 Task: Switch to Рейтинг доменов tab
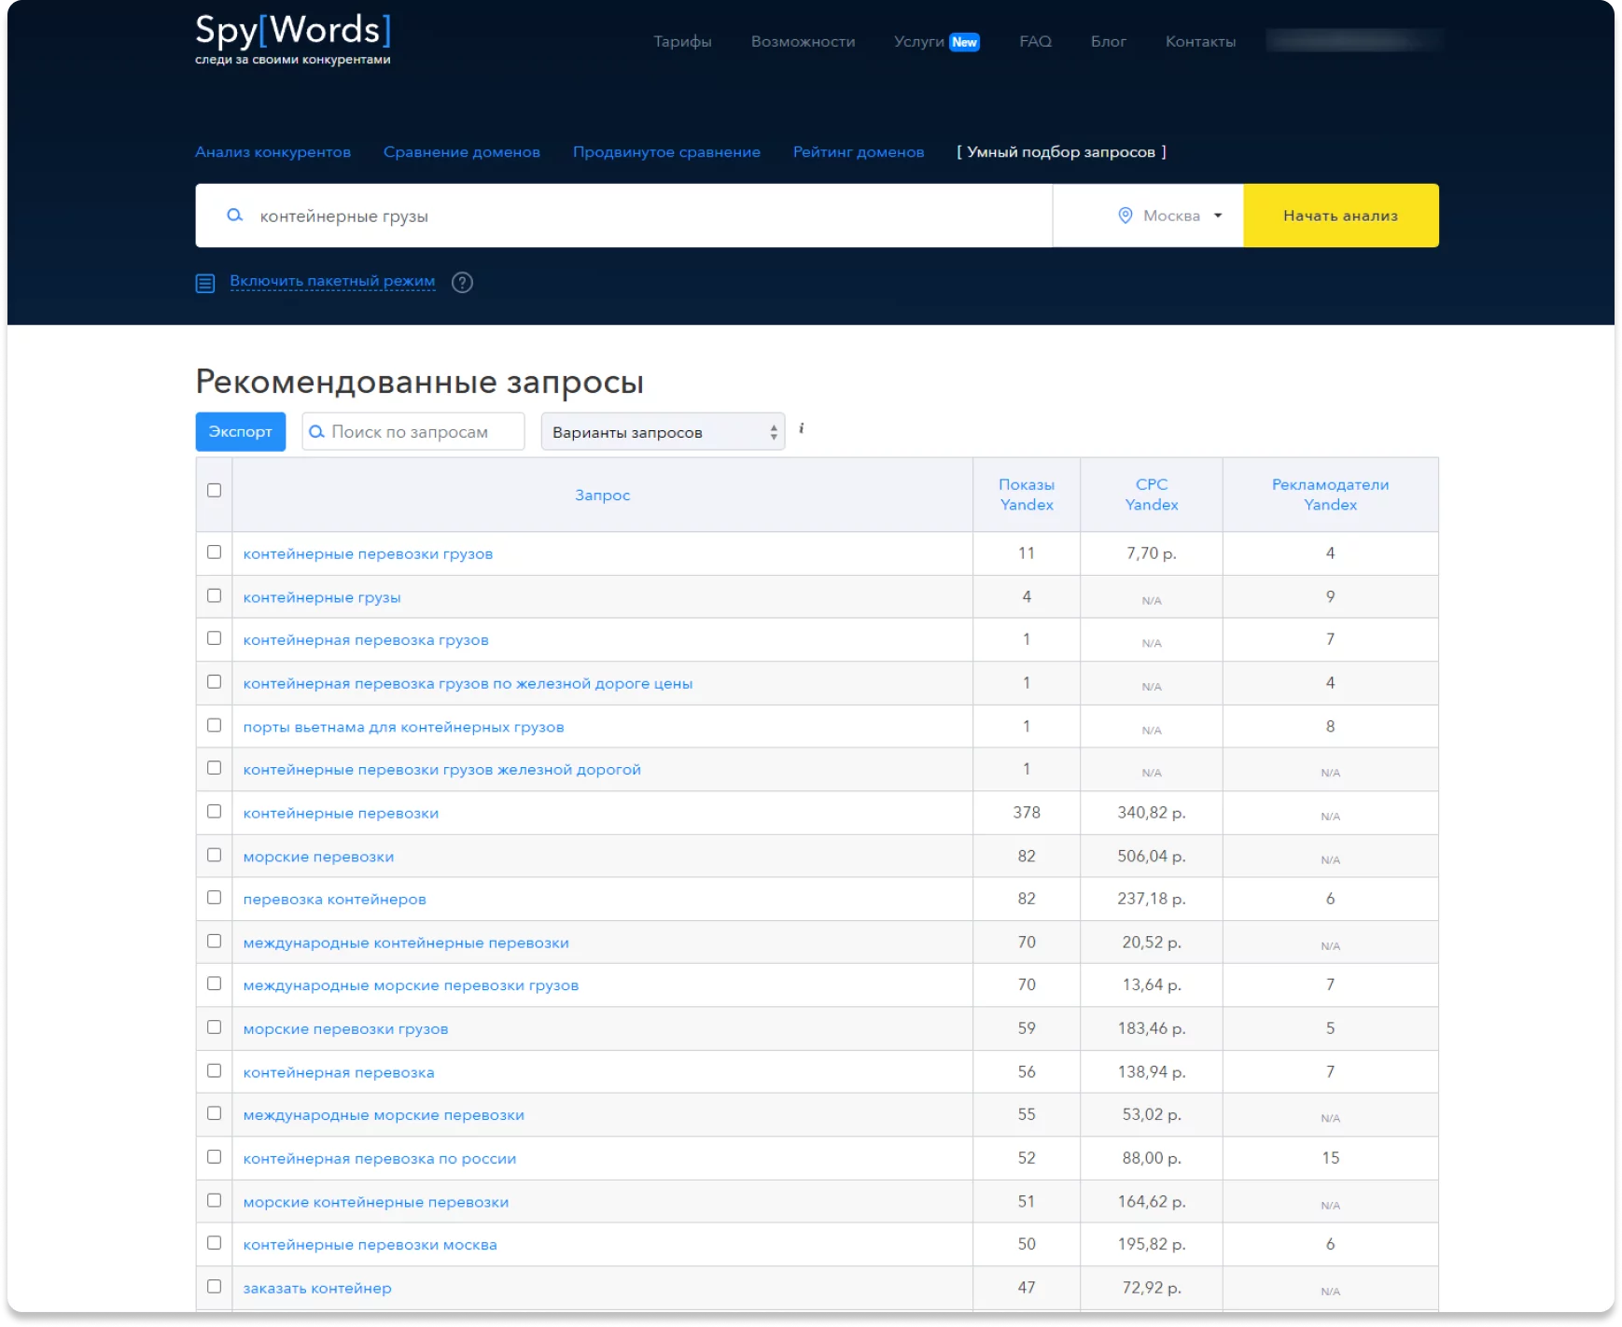click(x=859, y=152)
